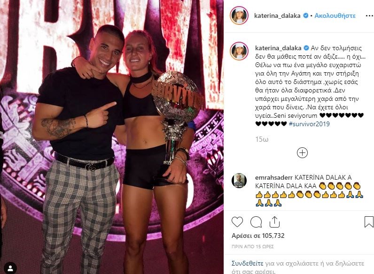Image resolution: width=374 pixels, height=274 pixels.
Task: Open emrahsaderr username link
Action: click(x=274, y=177)
